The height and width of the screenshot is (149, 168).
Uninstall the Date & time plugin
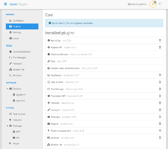click(x=160, y=82)
